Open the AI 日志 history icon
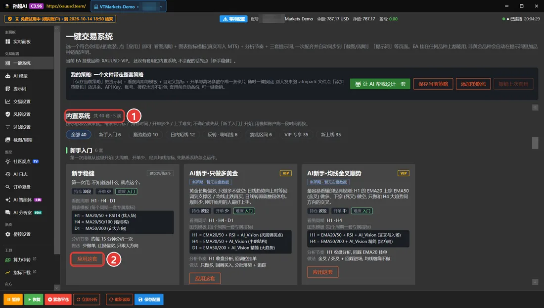The width and height of the screenshot is (544, 308). point(7,174)
